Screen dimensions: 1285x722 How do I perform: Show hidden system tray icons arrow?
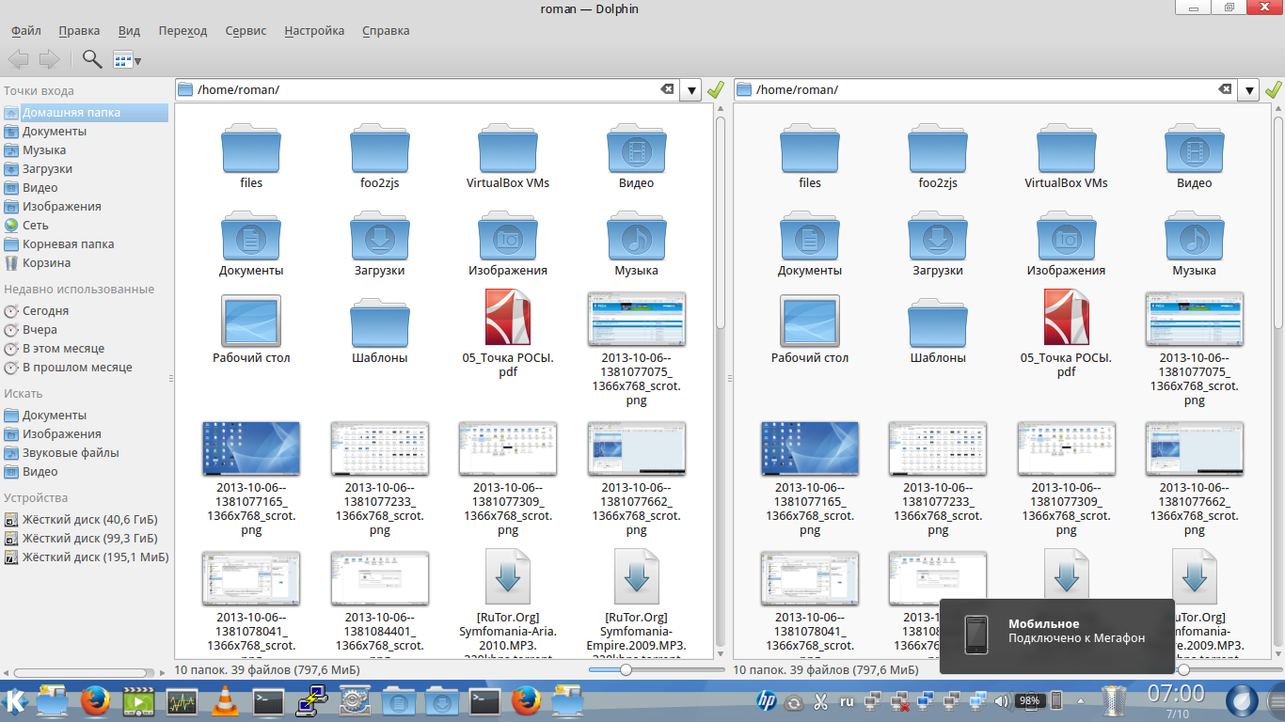(1079, 700)
